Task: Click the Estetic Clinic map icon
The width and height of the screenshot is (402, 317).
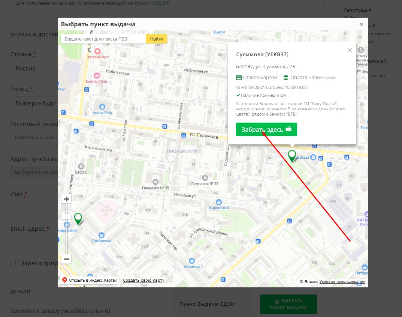Action: (97, 75)
